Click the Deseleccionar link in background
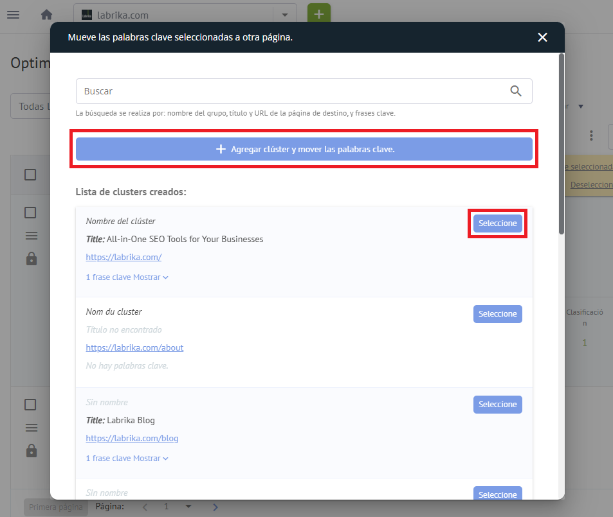Viewport: 613px width, 517px height. 591,185
